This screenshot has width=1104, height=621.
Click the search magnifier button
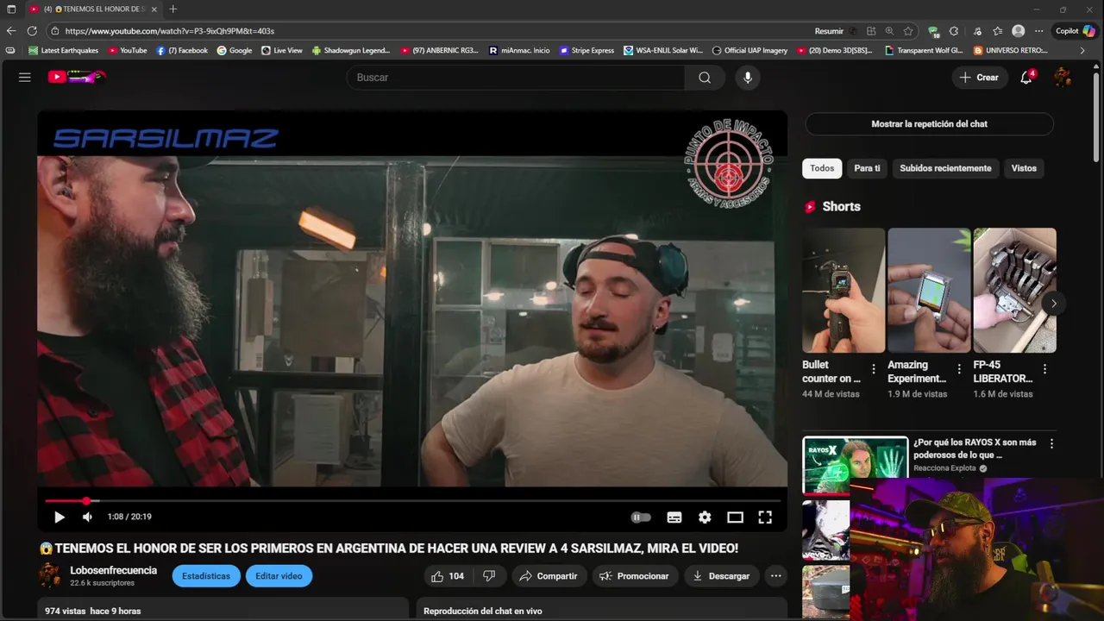(x=705, y=78)
